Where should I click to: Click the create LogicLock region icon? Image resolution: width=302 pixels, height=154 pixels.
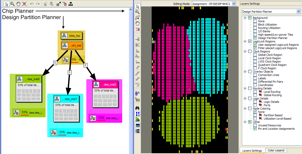pyautogui.click(x=137, y=29)
